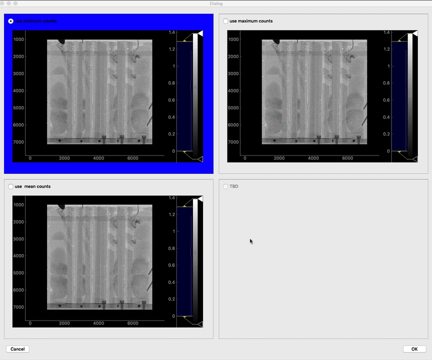
Task: Select the 'use minimum counts' radio button
Action: point(11,21)
